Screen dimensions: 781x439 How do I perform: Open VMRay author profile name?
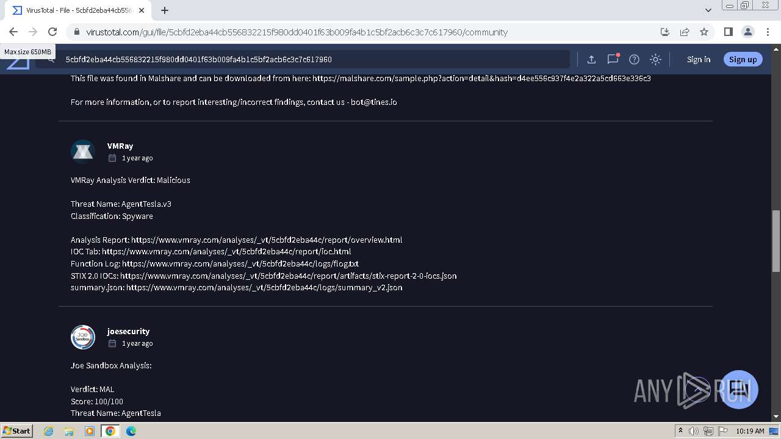(120, 146)
